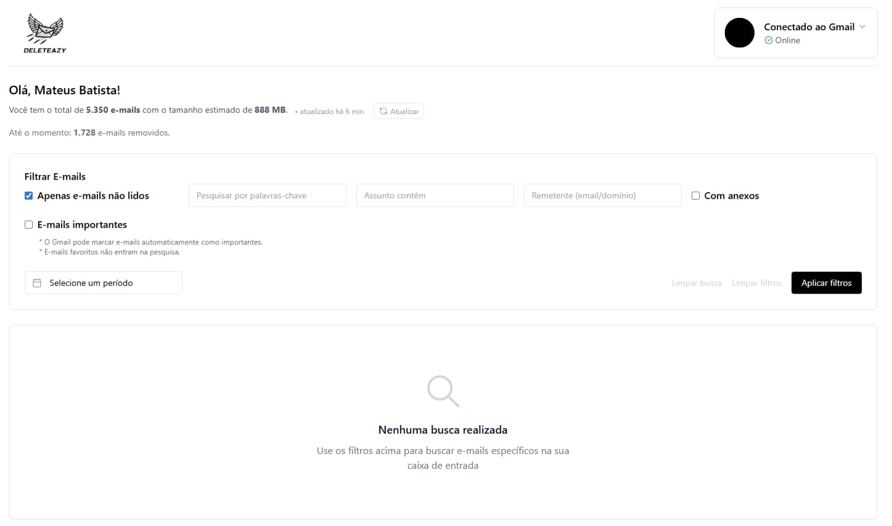This screenshot has width=892, height=526.
Task: Click the green Online status check icon
Action: (x=769, y=40)
